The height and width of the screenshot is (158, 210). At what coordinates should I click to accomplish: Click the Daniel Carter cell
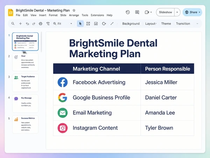[167, 98]
